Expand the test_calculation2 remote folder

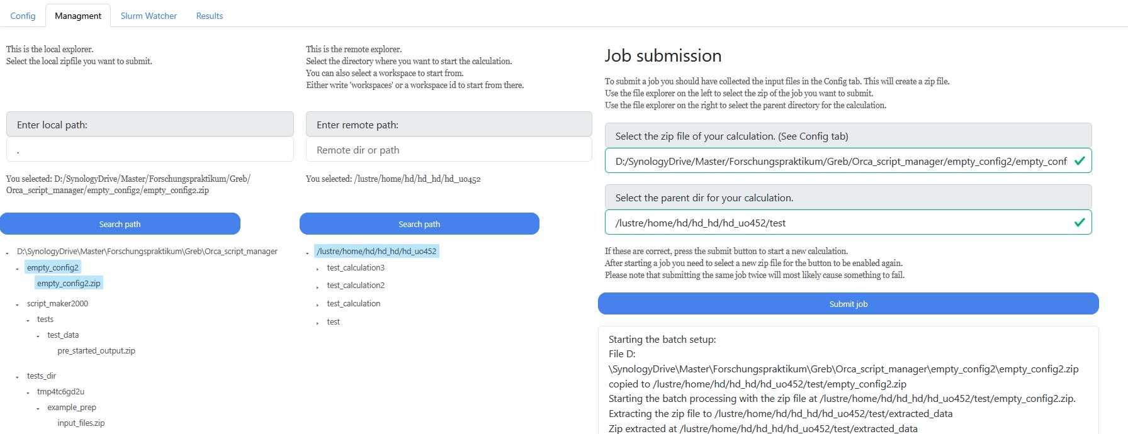(318, 286)
